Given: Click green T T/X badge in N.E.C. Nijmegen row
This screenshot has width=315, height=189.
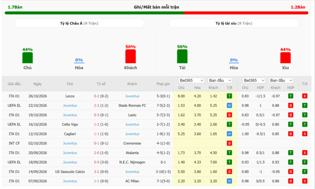Looking at the screenshot, I should click(x=305, y=162).
